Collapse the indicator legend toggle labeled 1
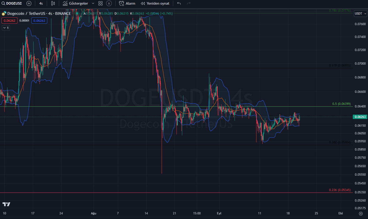368x219 pixels. 6,28
